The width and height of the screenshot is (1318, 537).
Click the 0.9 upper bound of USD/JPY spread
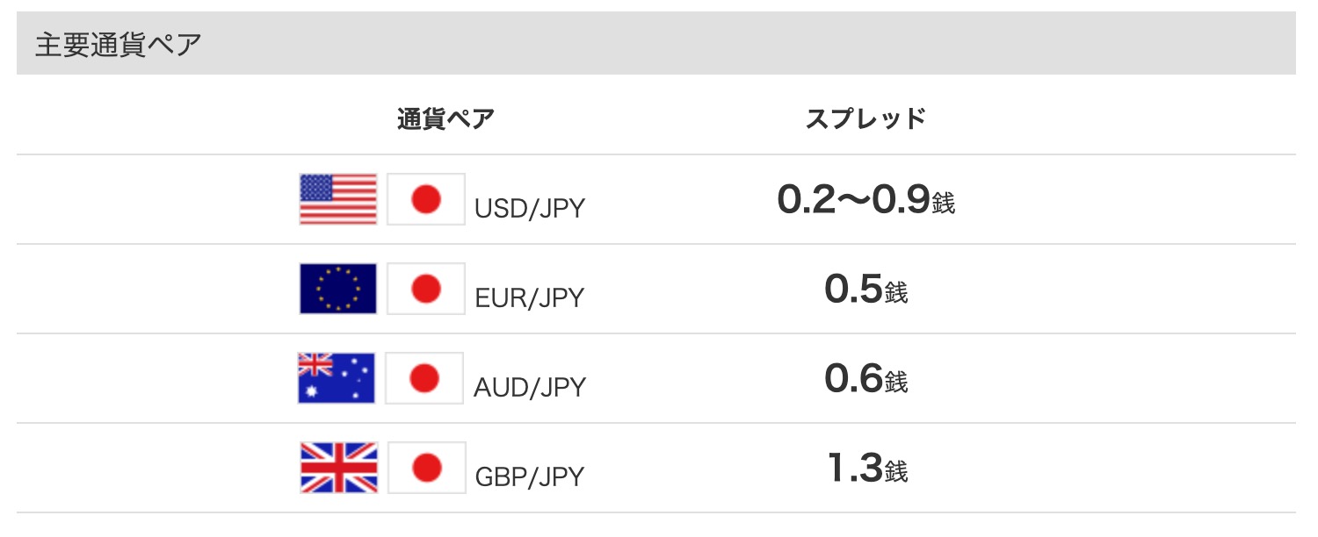pos(902,202)
